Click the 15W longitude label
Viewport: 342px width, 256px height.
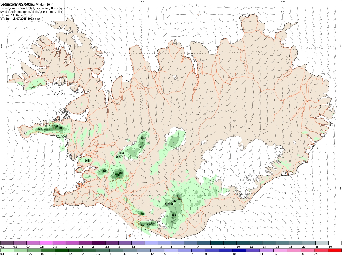click(283, 1)
